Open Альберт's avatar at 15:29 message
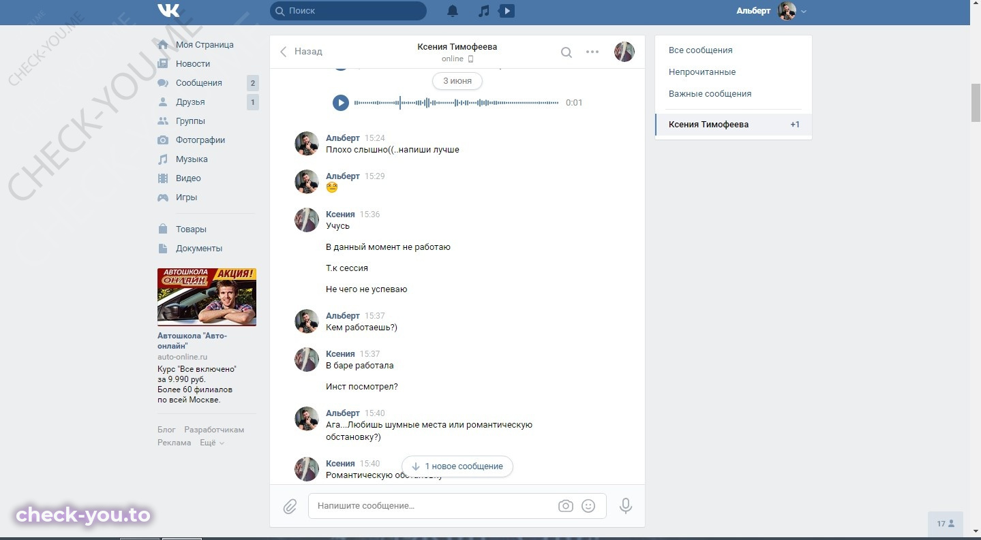This screenshot has height=540, width=981. pos(307,182)
